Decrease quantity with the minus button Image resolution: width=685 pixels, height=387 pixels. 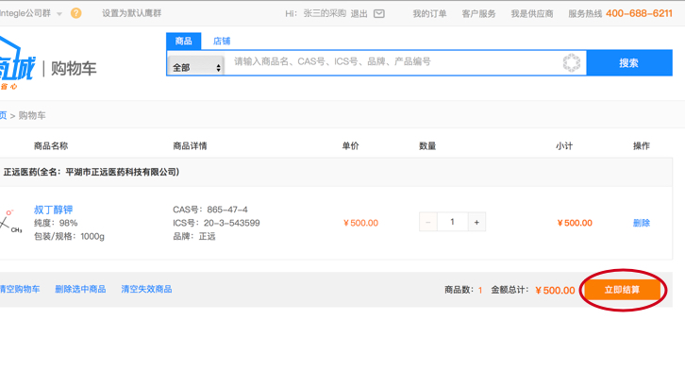(x=428, y=222)
